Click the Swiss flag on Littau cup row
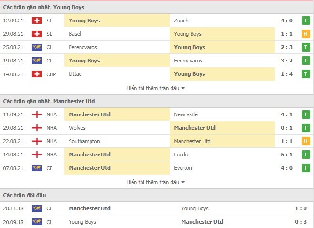 [x=37, y=74]
